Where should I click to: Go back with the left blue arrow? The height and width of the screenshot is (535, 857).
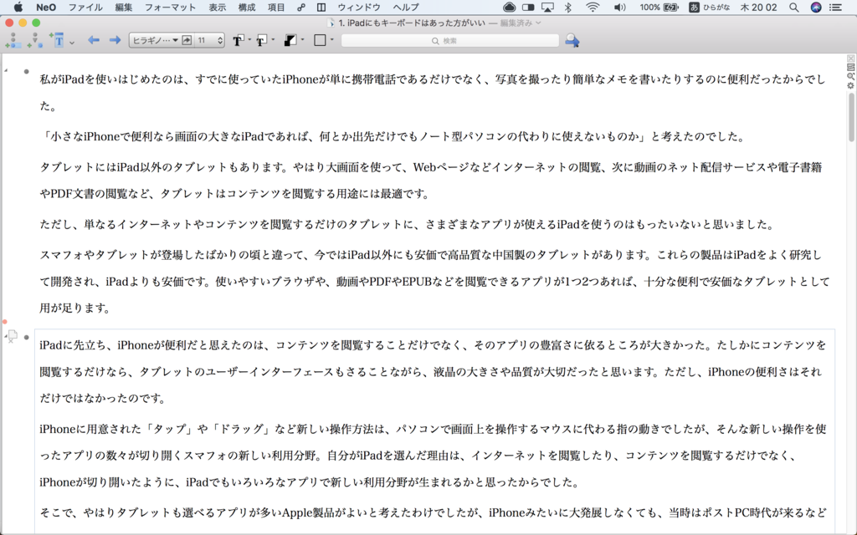[94, 40]
